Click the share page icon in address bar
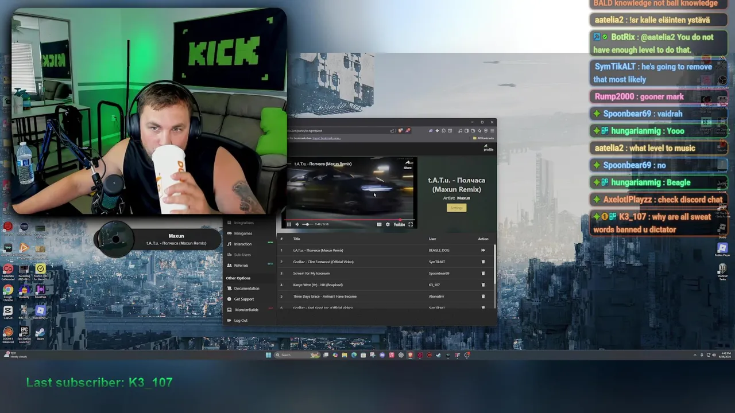735x413 pixels. (x=393, y=131)
